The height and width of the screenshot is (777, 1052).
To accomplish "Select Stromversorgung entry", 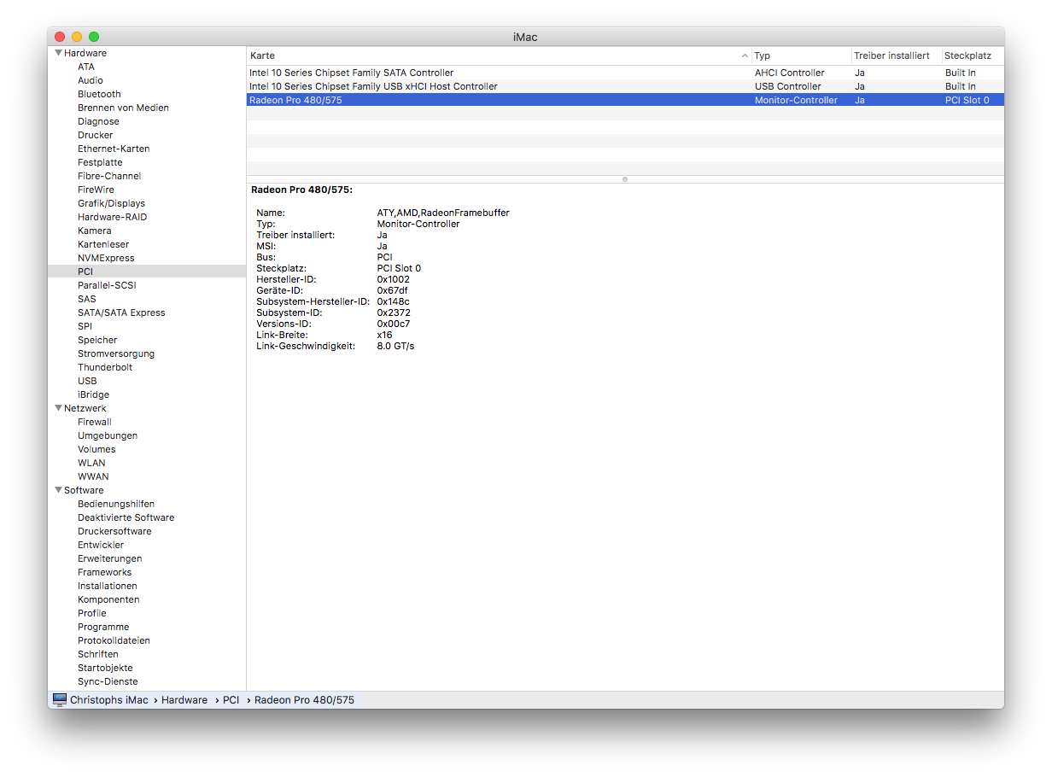I will [116, 353].
